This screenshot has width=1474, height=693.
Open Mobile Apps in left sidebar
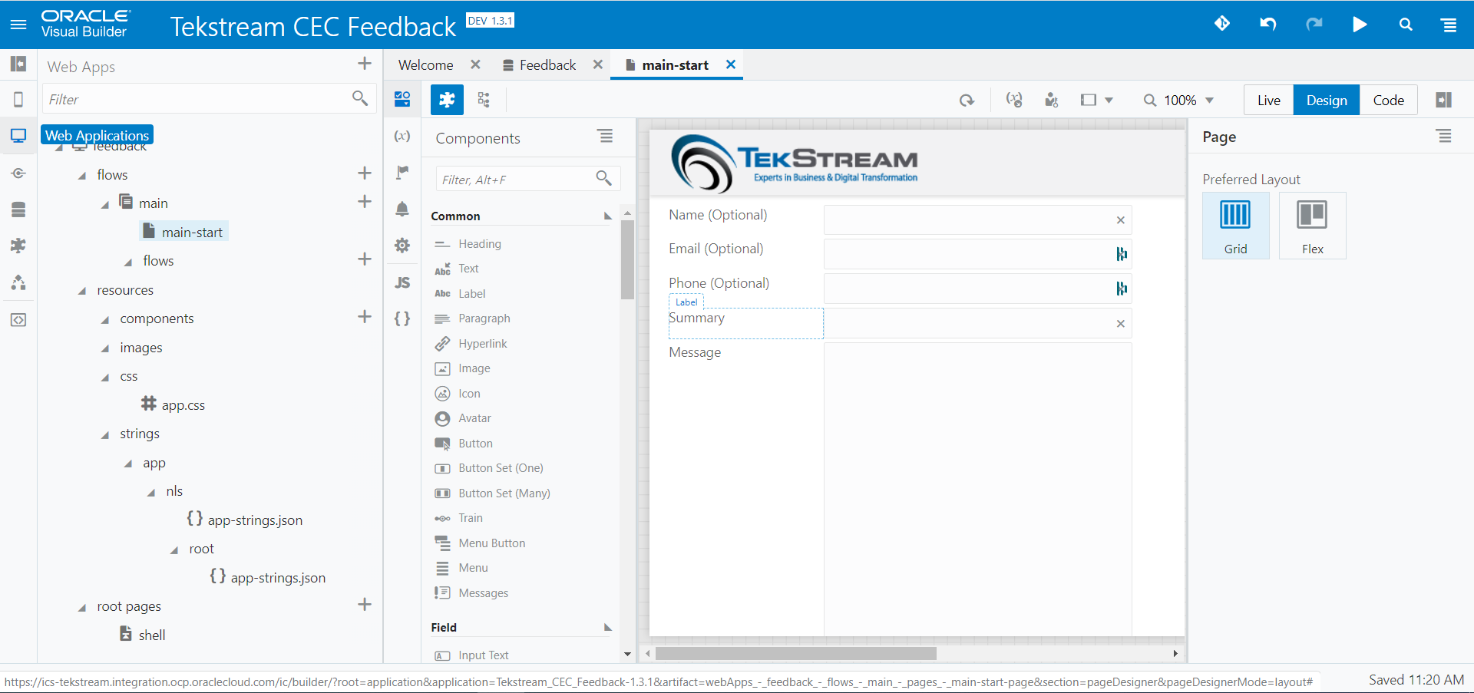click(x=18, y=99)
